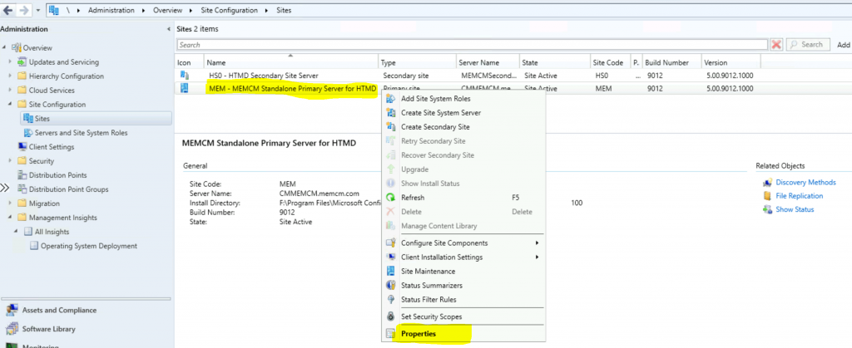Screen dimensions: 852x348
Task: Click into the Sites search field
Action: click(x=473, y=45)
